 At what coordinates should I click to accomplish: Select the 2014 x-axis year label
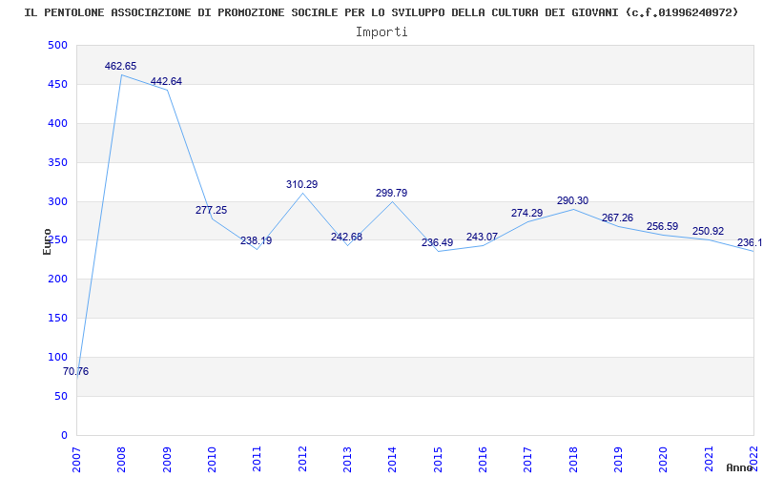pyautogui.click(x=393, y=459)
